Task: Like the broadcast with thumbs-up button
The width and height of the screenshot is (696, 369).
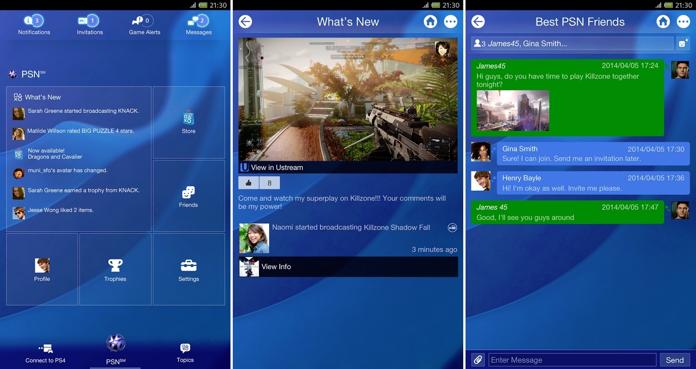Action: coord(248,183)
